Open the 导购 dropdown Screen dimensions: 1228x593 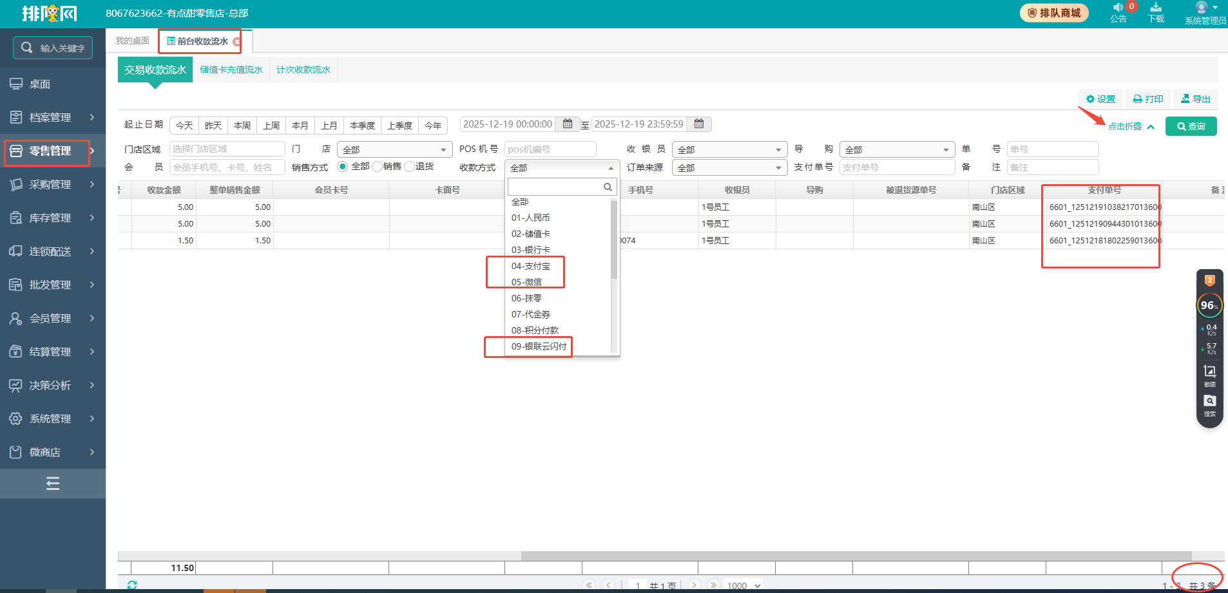tap(897, 149)
